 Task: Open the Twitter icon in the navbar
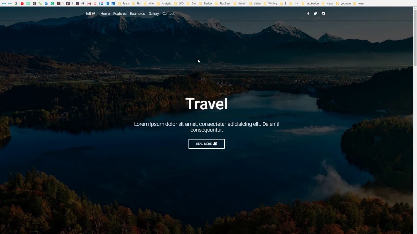point(315,13)
